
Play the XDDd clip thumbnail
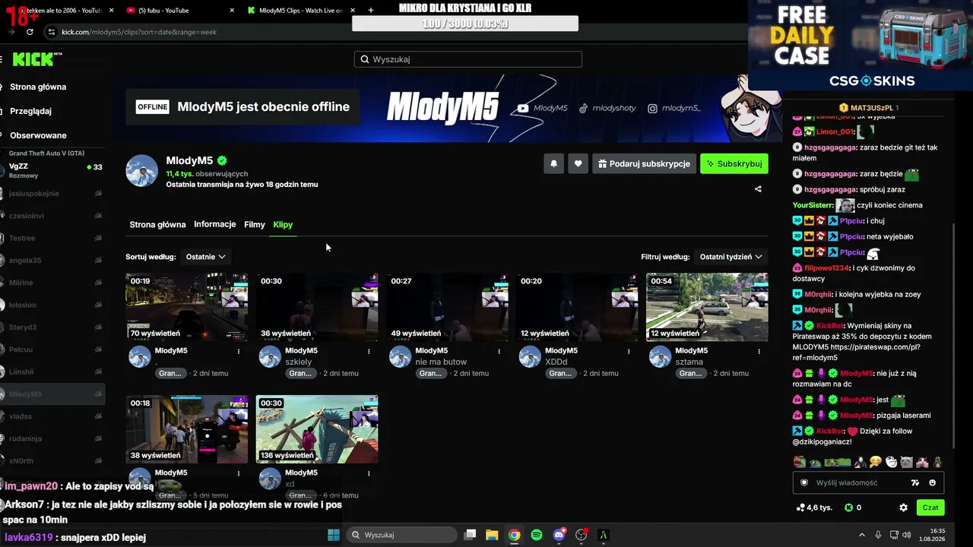pyautogui.click(x=577, y=307)
